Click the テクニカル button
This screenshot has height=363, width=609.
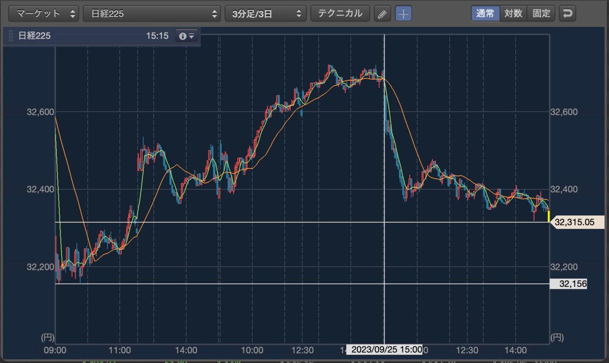pyautogui.click(x=340, y=14)
